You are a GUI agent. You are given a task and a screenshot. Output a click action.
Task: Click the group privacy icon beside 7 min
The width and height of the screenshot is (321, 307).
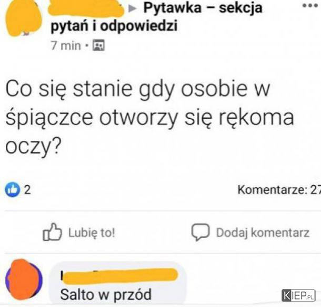click(99, 45)
